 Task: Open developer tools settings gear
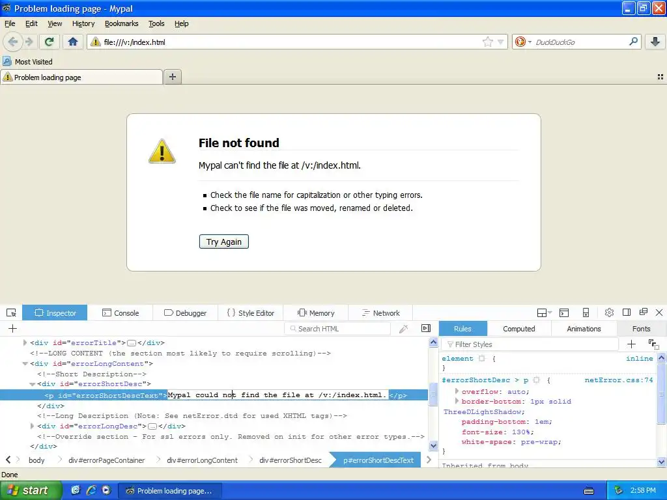click(x=609, y=312)
